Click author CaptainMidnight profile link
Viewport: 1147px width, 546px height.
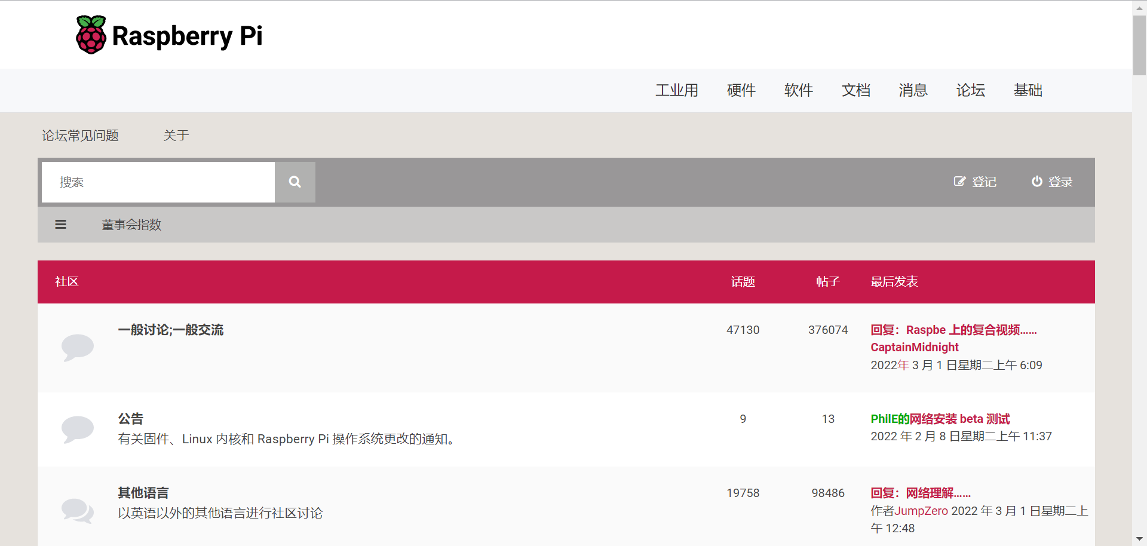(914, 347)
